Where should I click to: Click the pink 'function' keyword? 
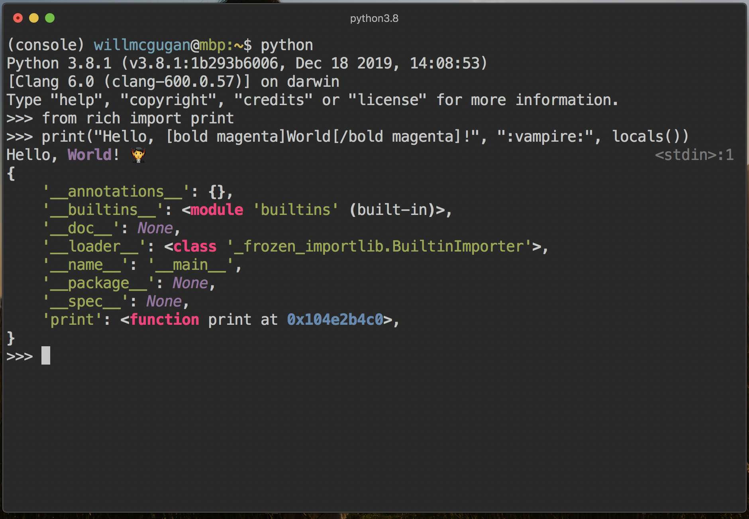click(164, 320)
